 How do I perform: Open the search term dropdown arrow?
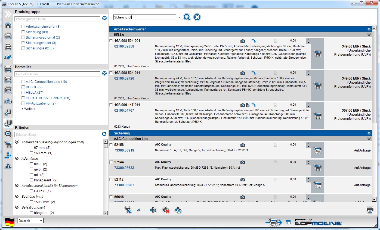coord(179,17)
